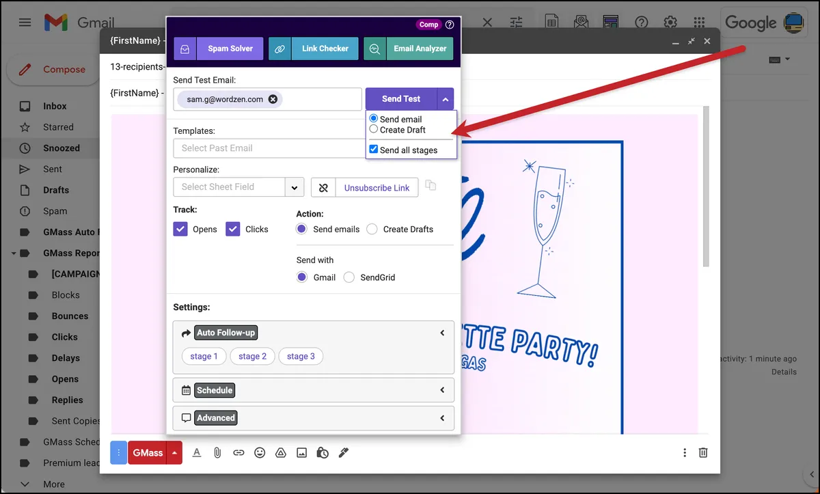820x494 pixels.
Task: Click the Spam Solver envelope icon
Action: tap(184, 49)
